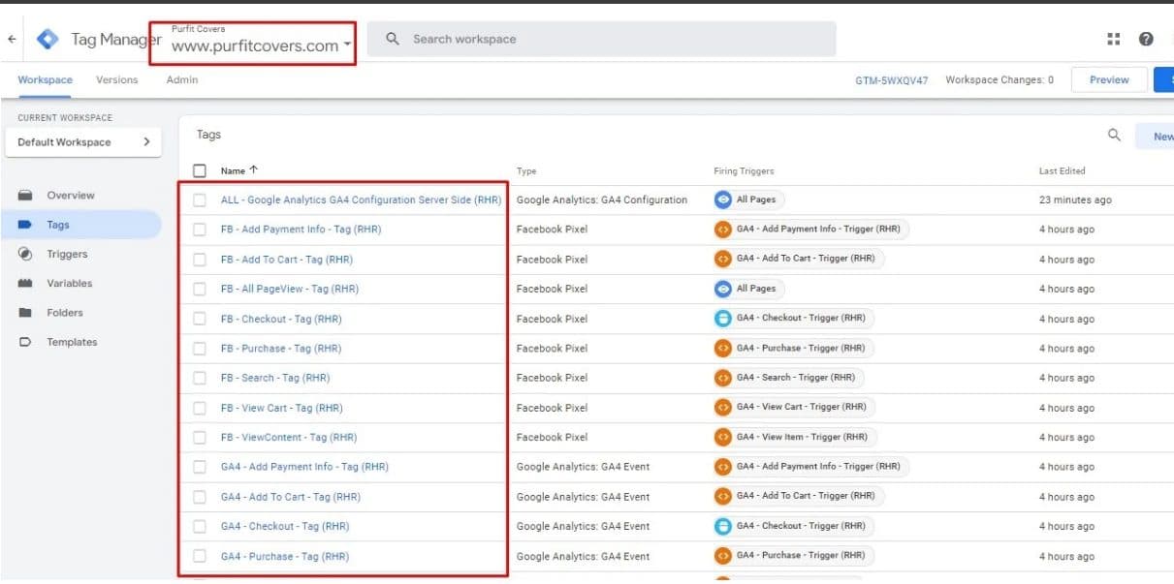Click the Overview sidebar icon
Viewport: 1174px width, 584px height.
coord(25,196)
